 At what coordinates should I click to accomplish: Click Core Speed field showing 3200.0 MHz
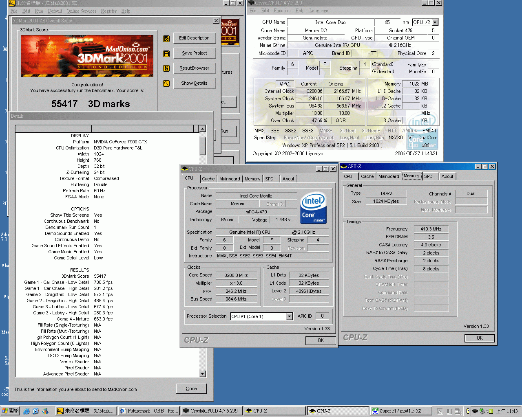(x=236, y=275)
